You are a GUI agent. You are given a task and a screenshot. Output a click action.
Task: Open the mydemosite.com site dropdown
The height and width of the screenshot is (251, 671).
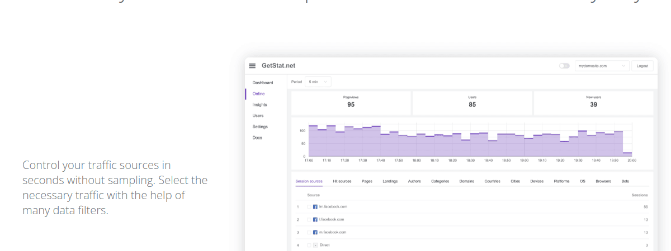point(602,66)
